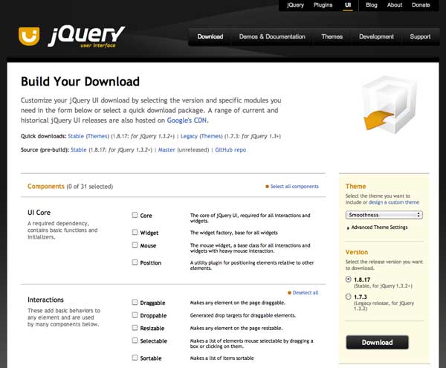
Task: Follow the Google's CDN link
Action: point(187,120)
